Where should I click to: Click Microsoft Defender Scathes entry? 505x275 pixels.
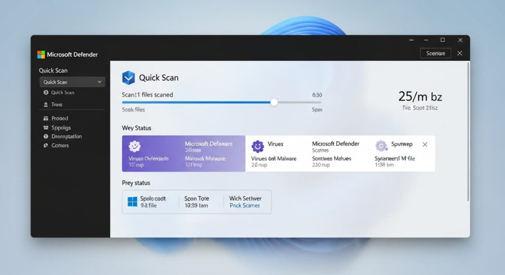335,147
